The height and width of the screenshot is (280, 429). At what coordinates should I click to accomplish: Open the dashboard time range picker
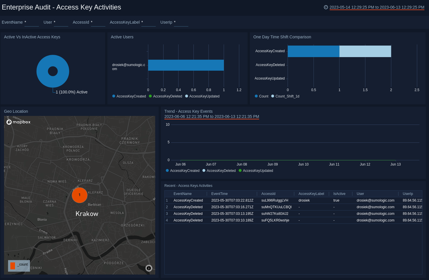[377, 7]
